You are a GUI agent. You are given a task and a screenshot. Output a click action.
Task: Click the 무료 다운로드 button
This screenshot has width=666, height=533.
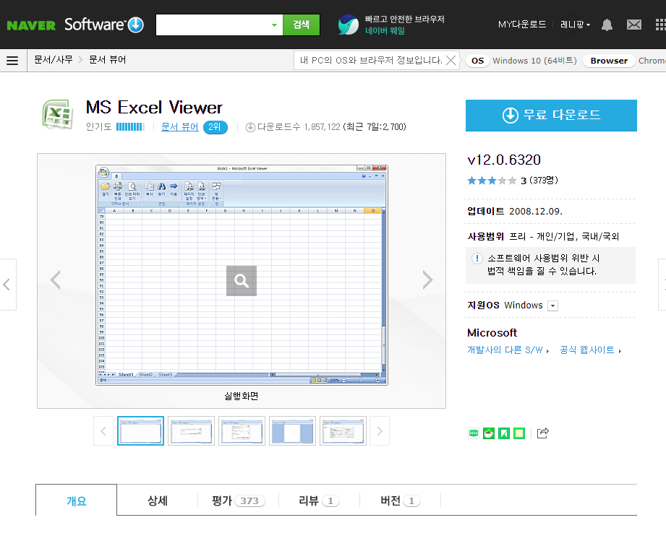(551, 115)
